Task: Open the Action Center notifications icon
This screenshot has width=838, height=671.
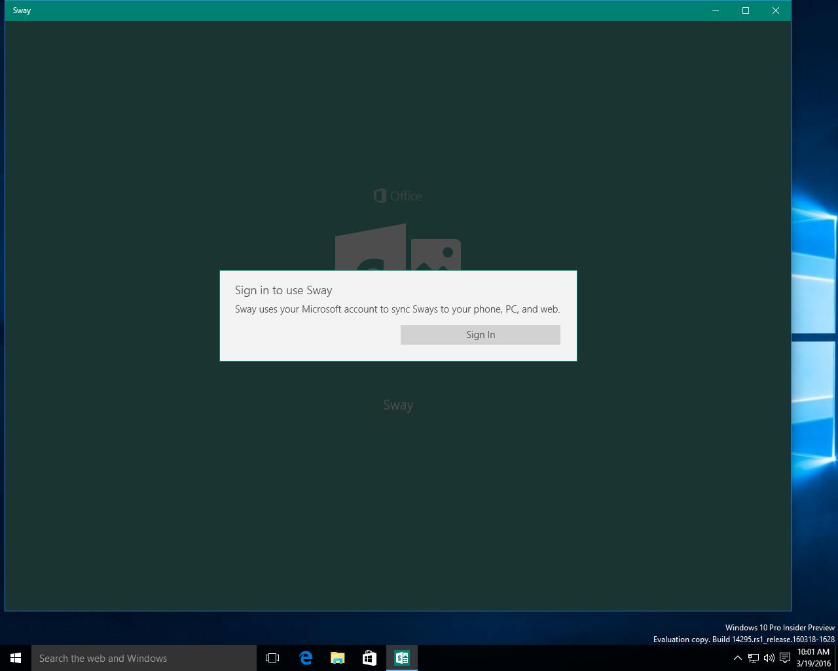Action: click(784, 658)
